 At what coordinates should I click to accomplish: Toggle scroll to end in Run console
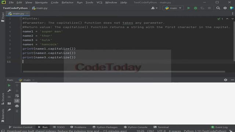point(17,101)
